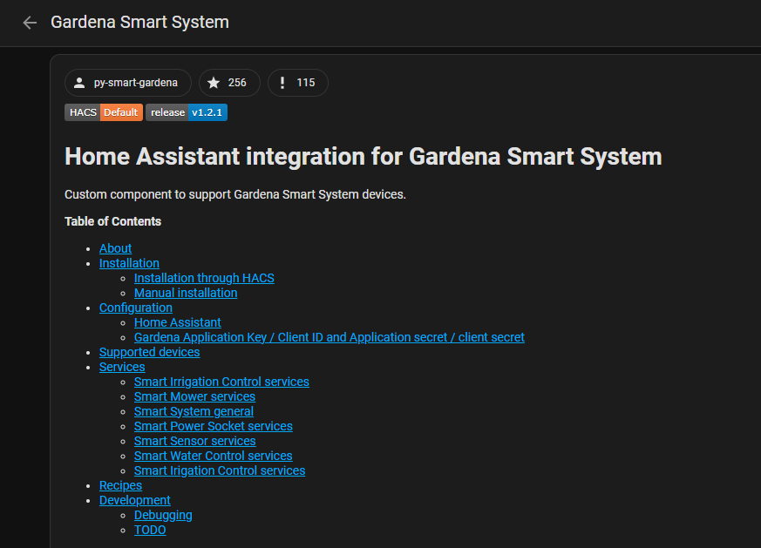This screenshot has height=548, width=761.
Task: Click the Home Assistant configuration link
Action: [177, 322]
